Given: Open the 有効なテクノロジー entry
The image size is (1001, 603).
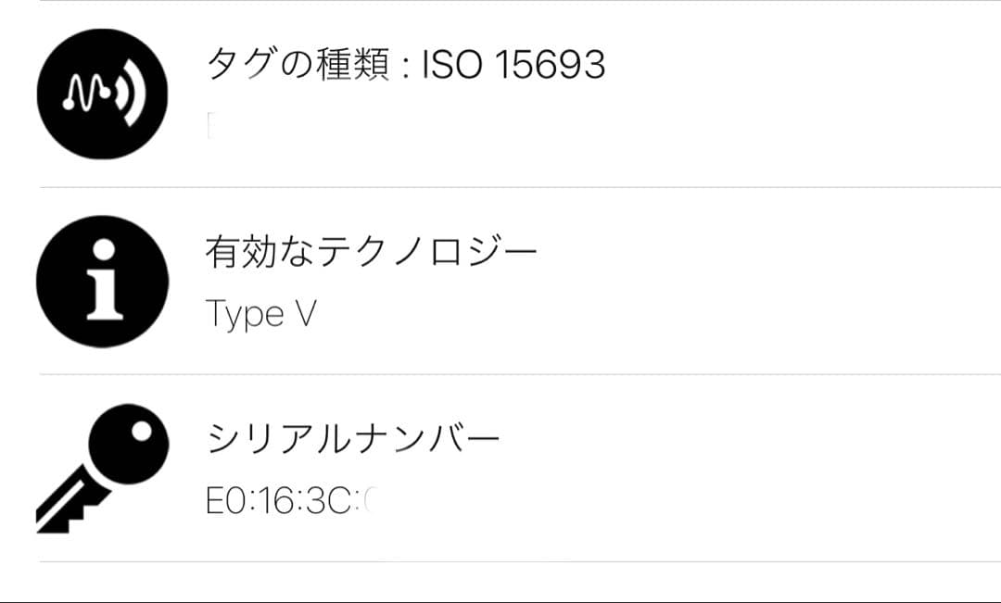Looking at the screenshot, I should [x=371, y=252].
